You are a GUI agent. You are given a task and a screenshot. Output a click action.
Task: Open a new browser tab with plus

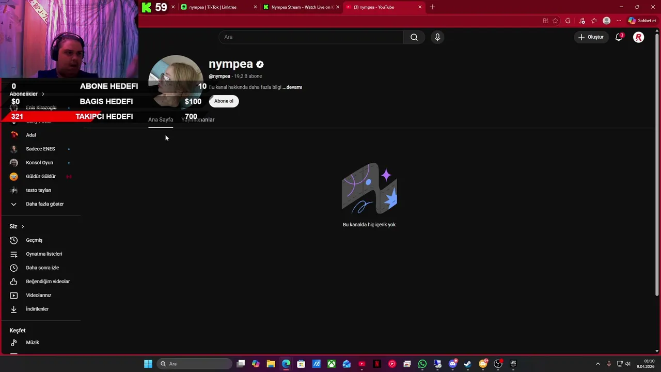click(432, 7)
